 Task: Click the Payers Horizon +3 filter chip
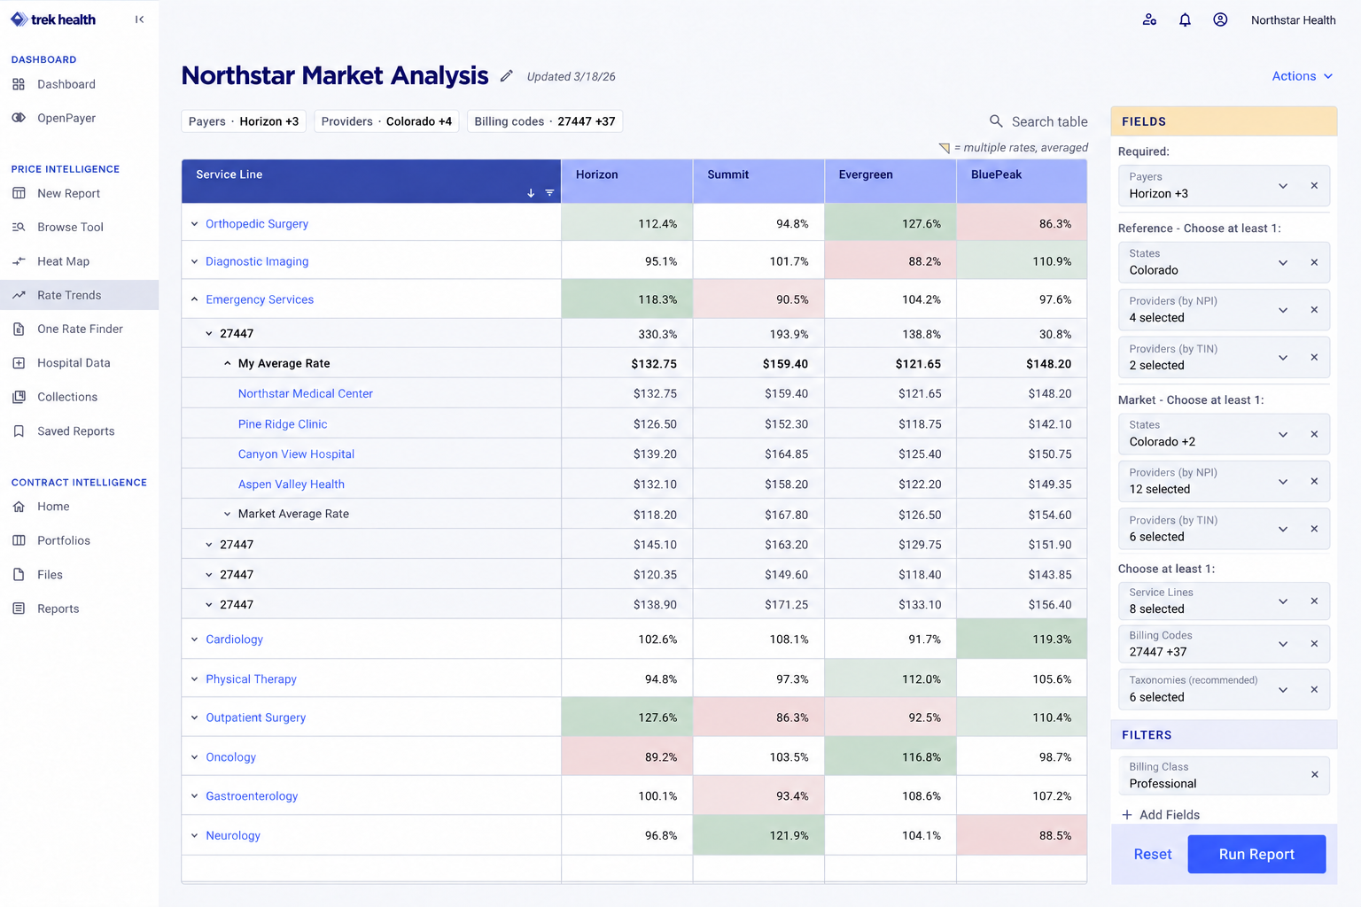point(244,121)
